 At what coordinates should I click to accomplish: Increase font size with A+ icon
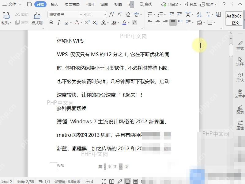[111, 14]
